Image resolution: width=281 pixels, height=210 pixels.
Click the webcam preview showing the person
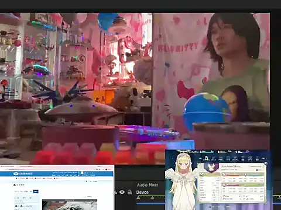coord(211,68)
